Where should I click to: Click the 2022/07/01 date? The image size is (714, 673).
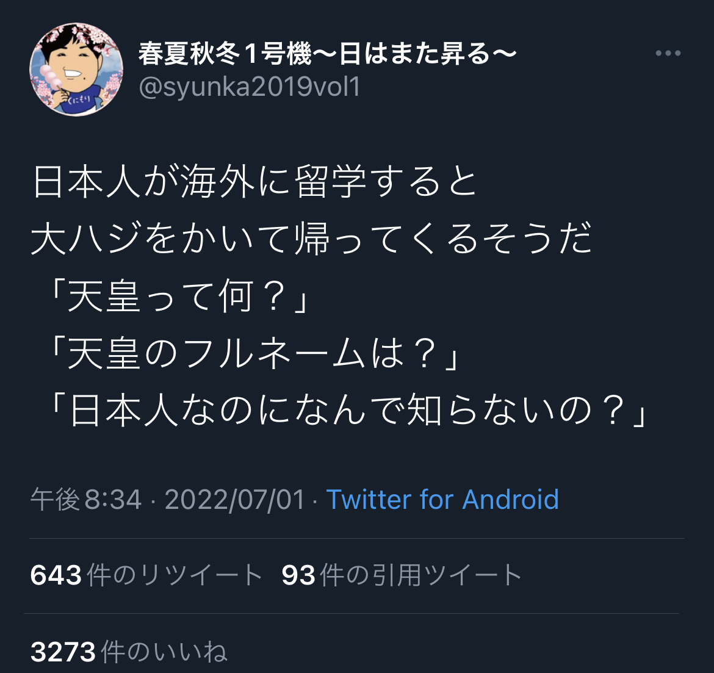[234, 500]
